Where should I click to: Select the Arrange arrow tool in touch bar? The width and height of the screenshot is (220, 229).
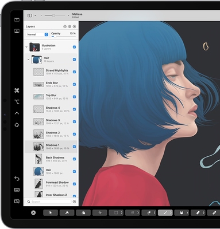pyautogui.click(x=51, y=213)
